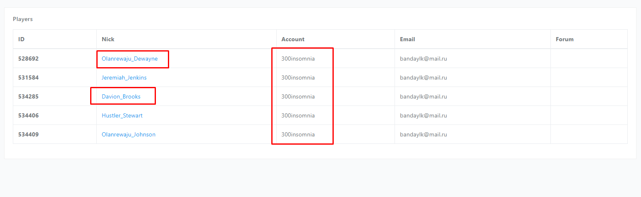Select the ID cell 531584
Screen dimensions: 641x197
(29, 77)
